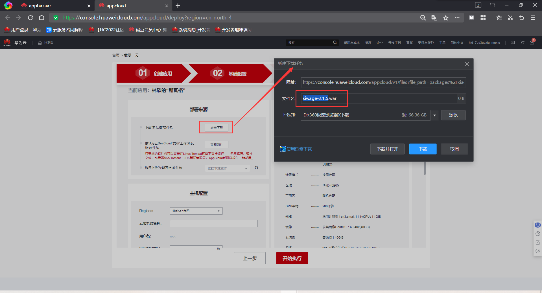Go to 控制台 console home

46,43
